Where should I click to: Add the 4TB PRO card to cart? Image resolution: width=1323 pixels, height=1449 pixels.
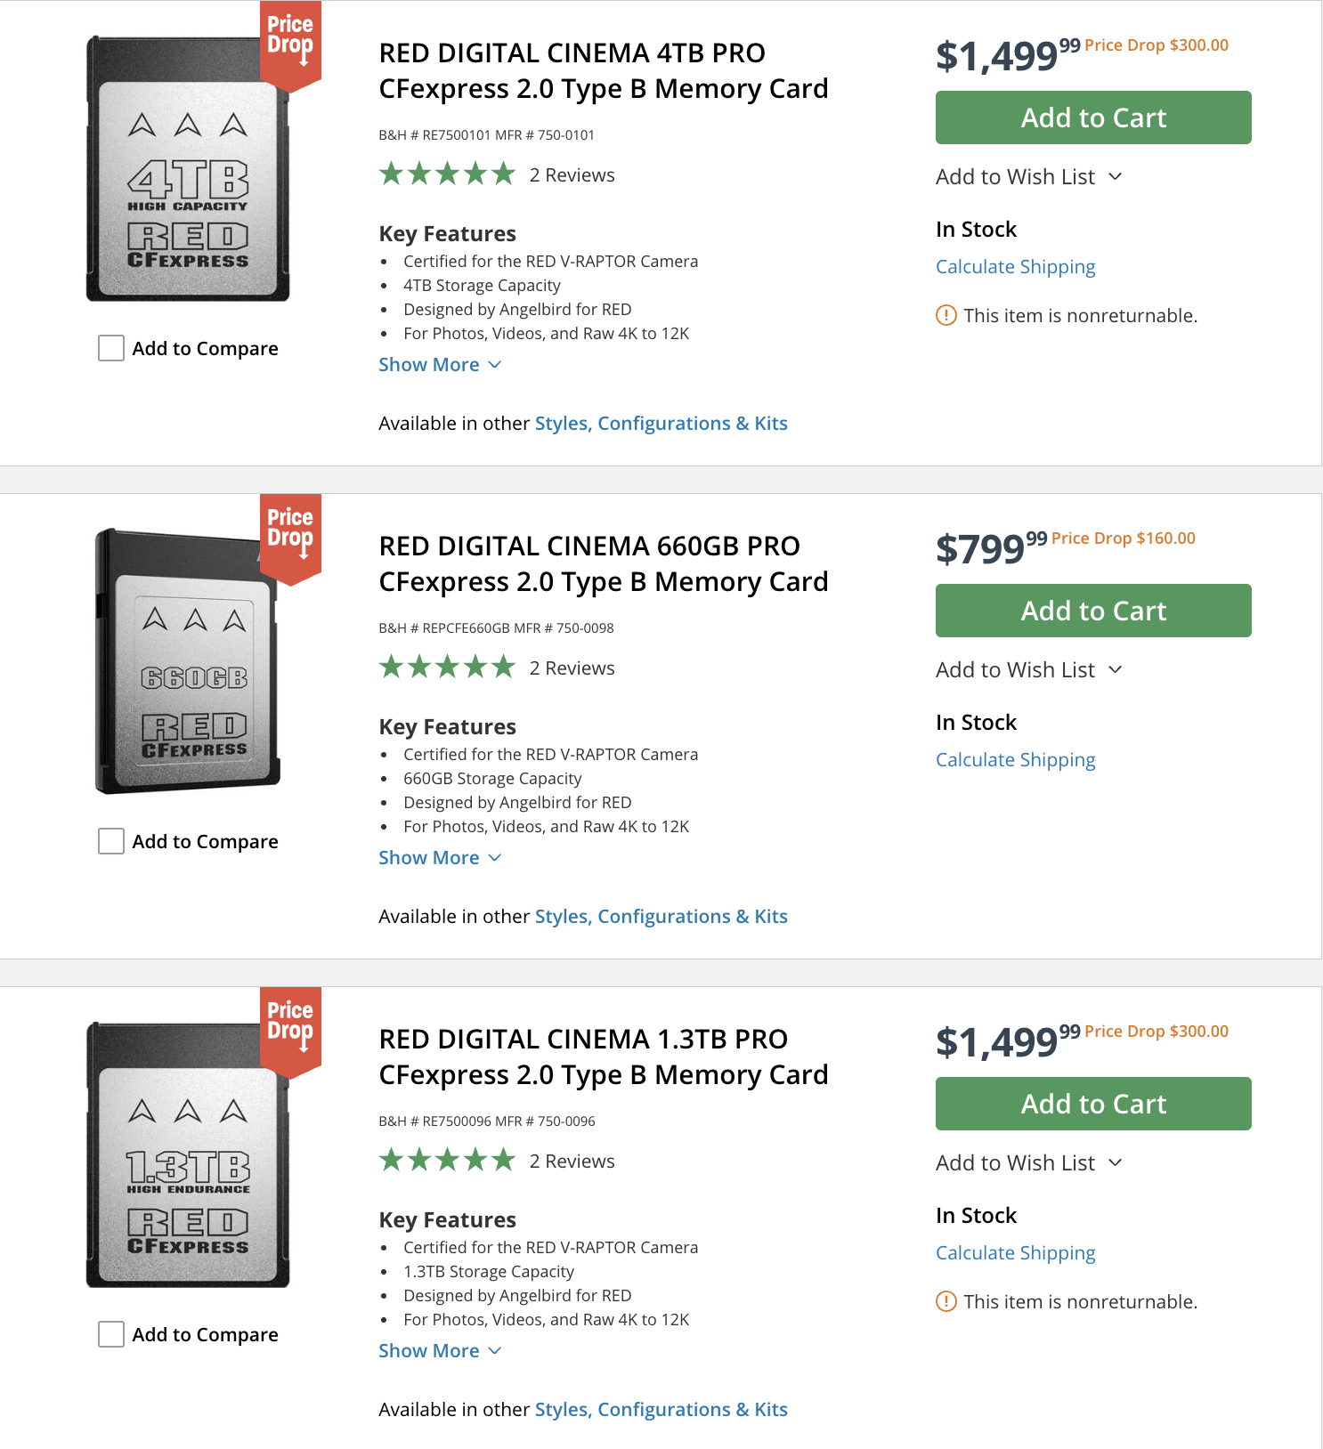coord(1093,117)
